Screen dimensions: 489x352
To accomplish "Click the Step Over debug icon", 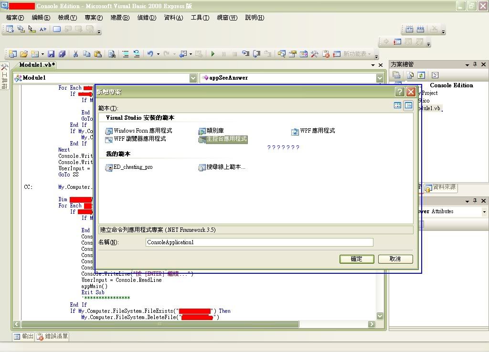I will (256, 54).
